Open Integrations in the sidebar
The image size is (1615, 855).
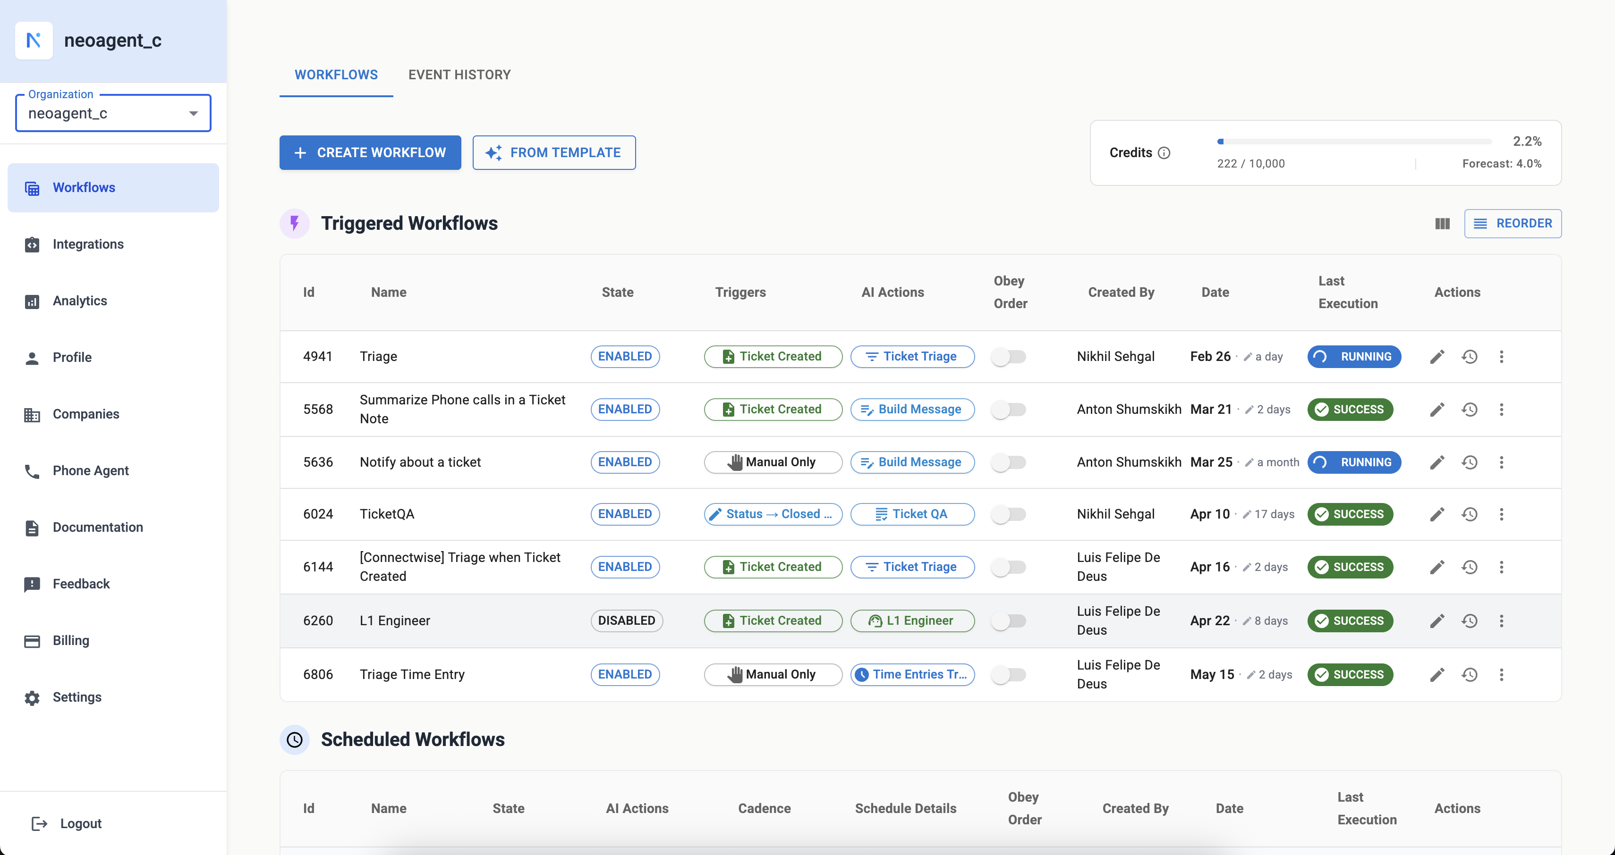[113, 244]
